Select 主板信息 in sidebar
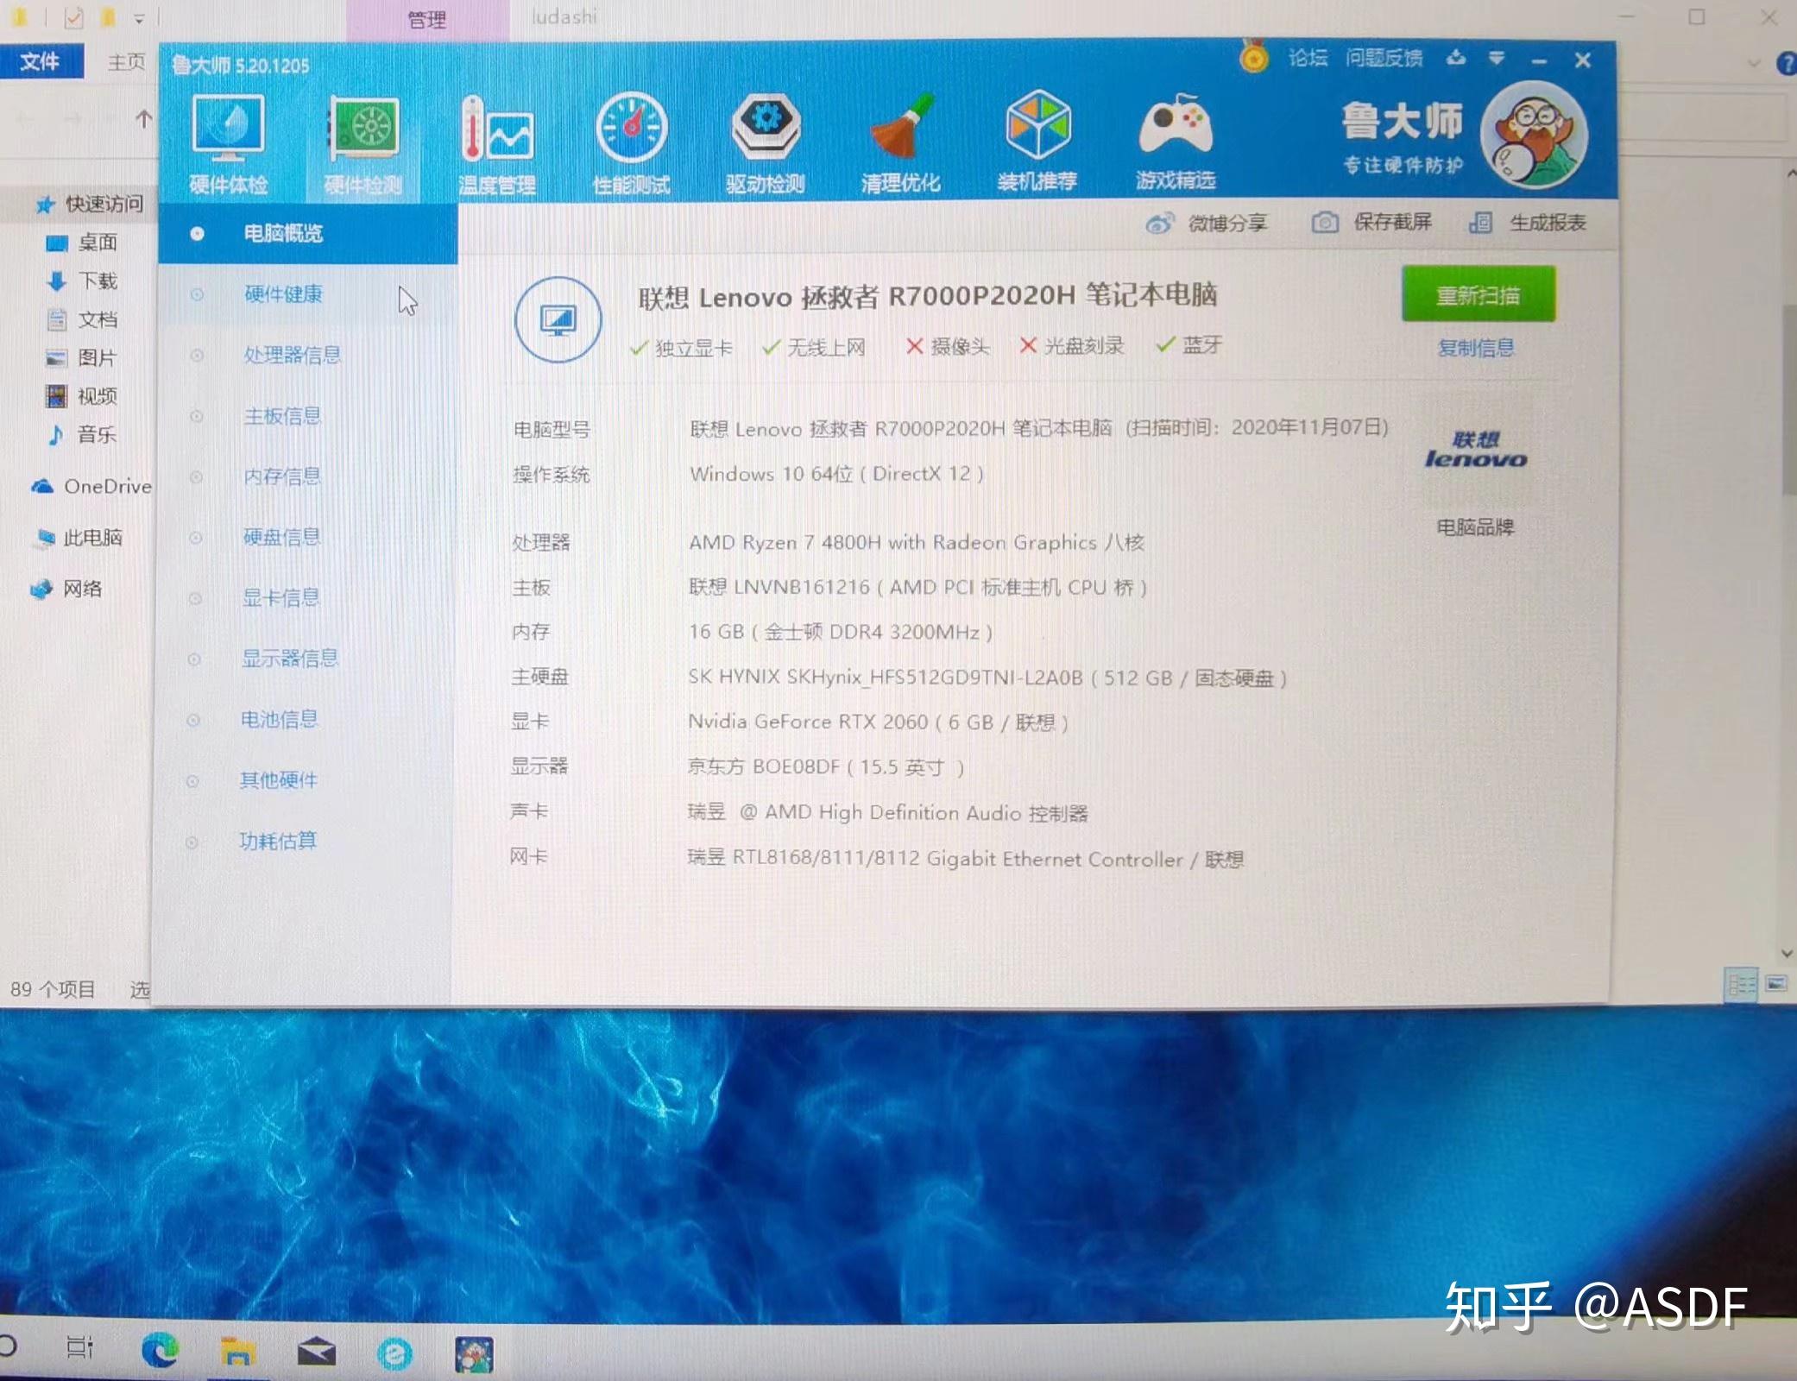This screenshot has width=1797, height=1381. click(x=306, y=416)
